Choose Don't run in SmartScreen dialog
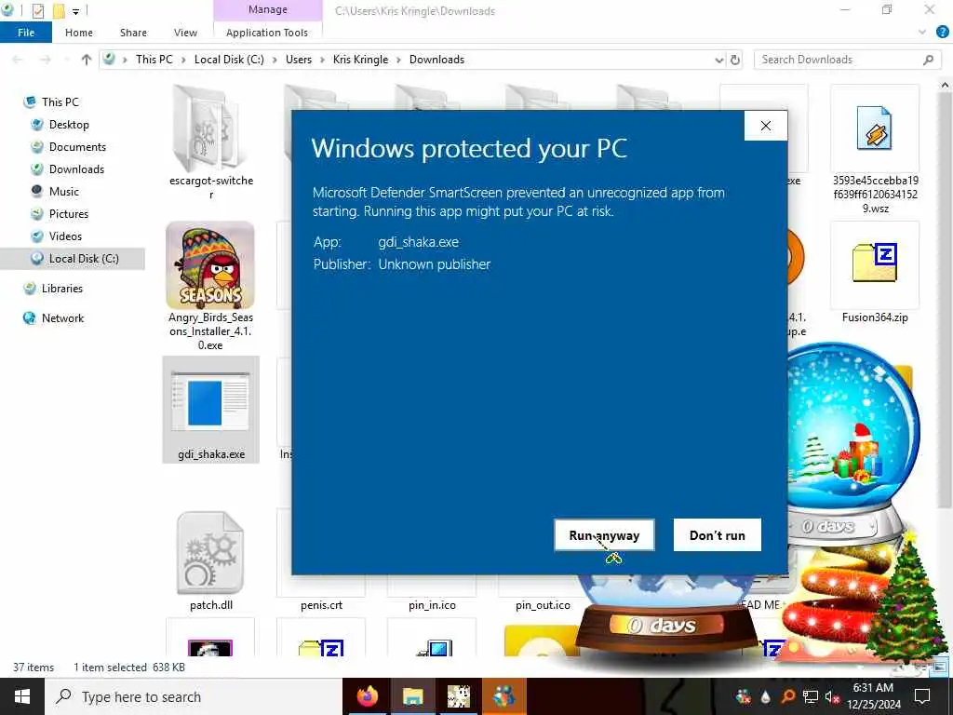 coord(718,535)
